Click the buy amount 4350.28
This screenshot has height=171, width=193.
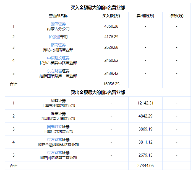(111, 26)
